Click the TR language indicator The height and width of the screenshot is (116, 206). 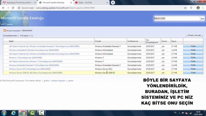(175, 112)
